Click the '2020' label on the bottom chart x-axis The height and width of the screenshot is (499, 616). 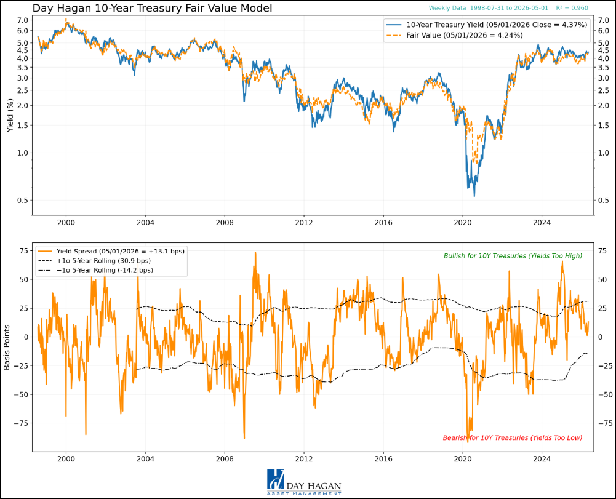[x=462, y=459]
